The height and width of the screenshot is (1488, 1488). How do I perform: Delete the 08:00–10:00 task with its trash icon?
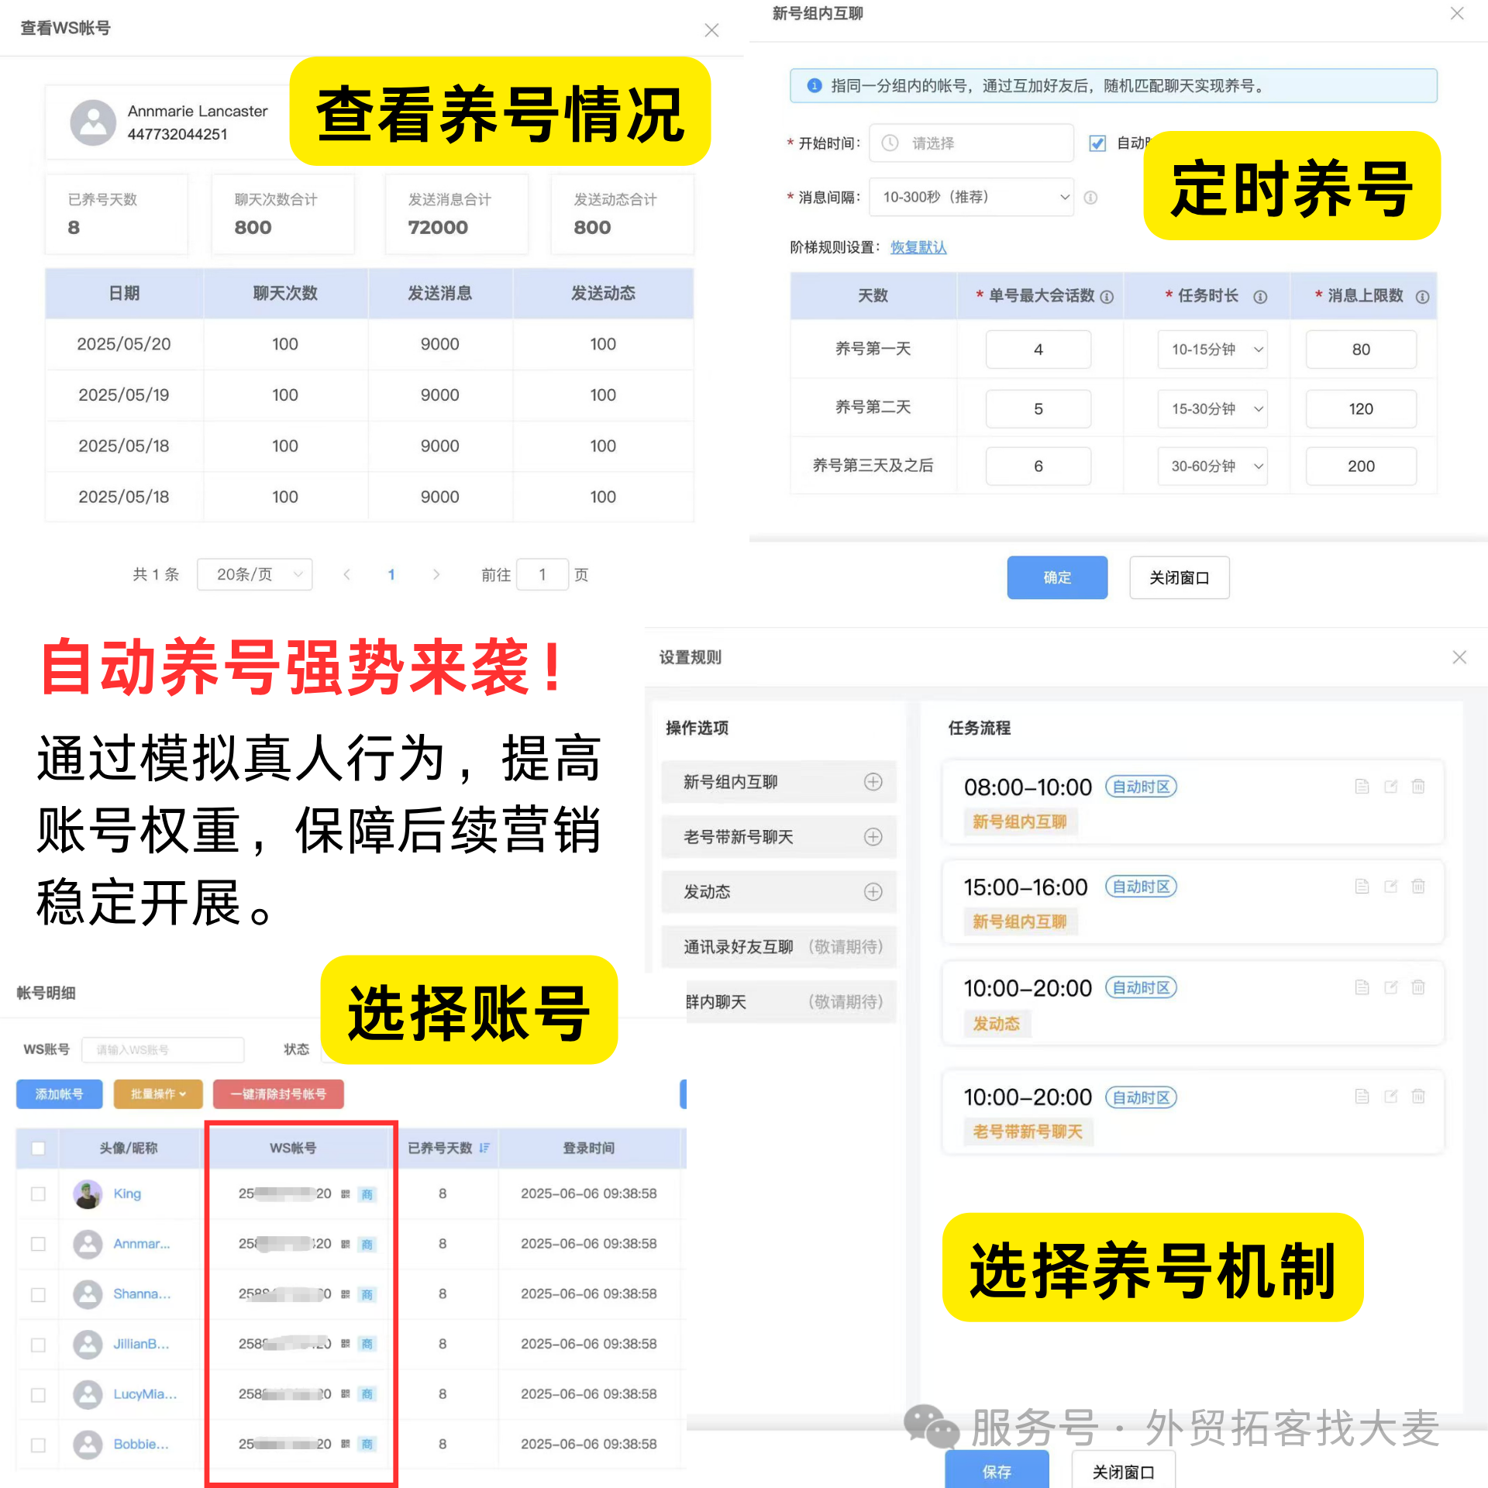1417,786
